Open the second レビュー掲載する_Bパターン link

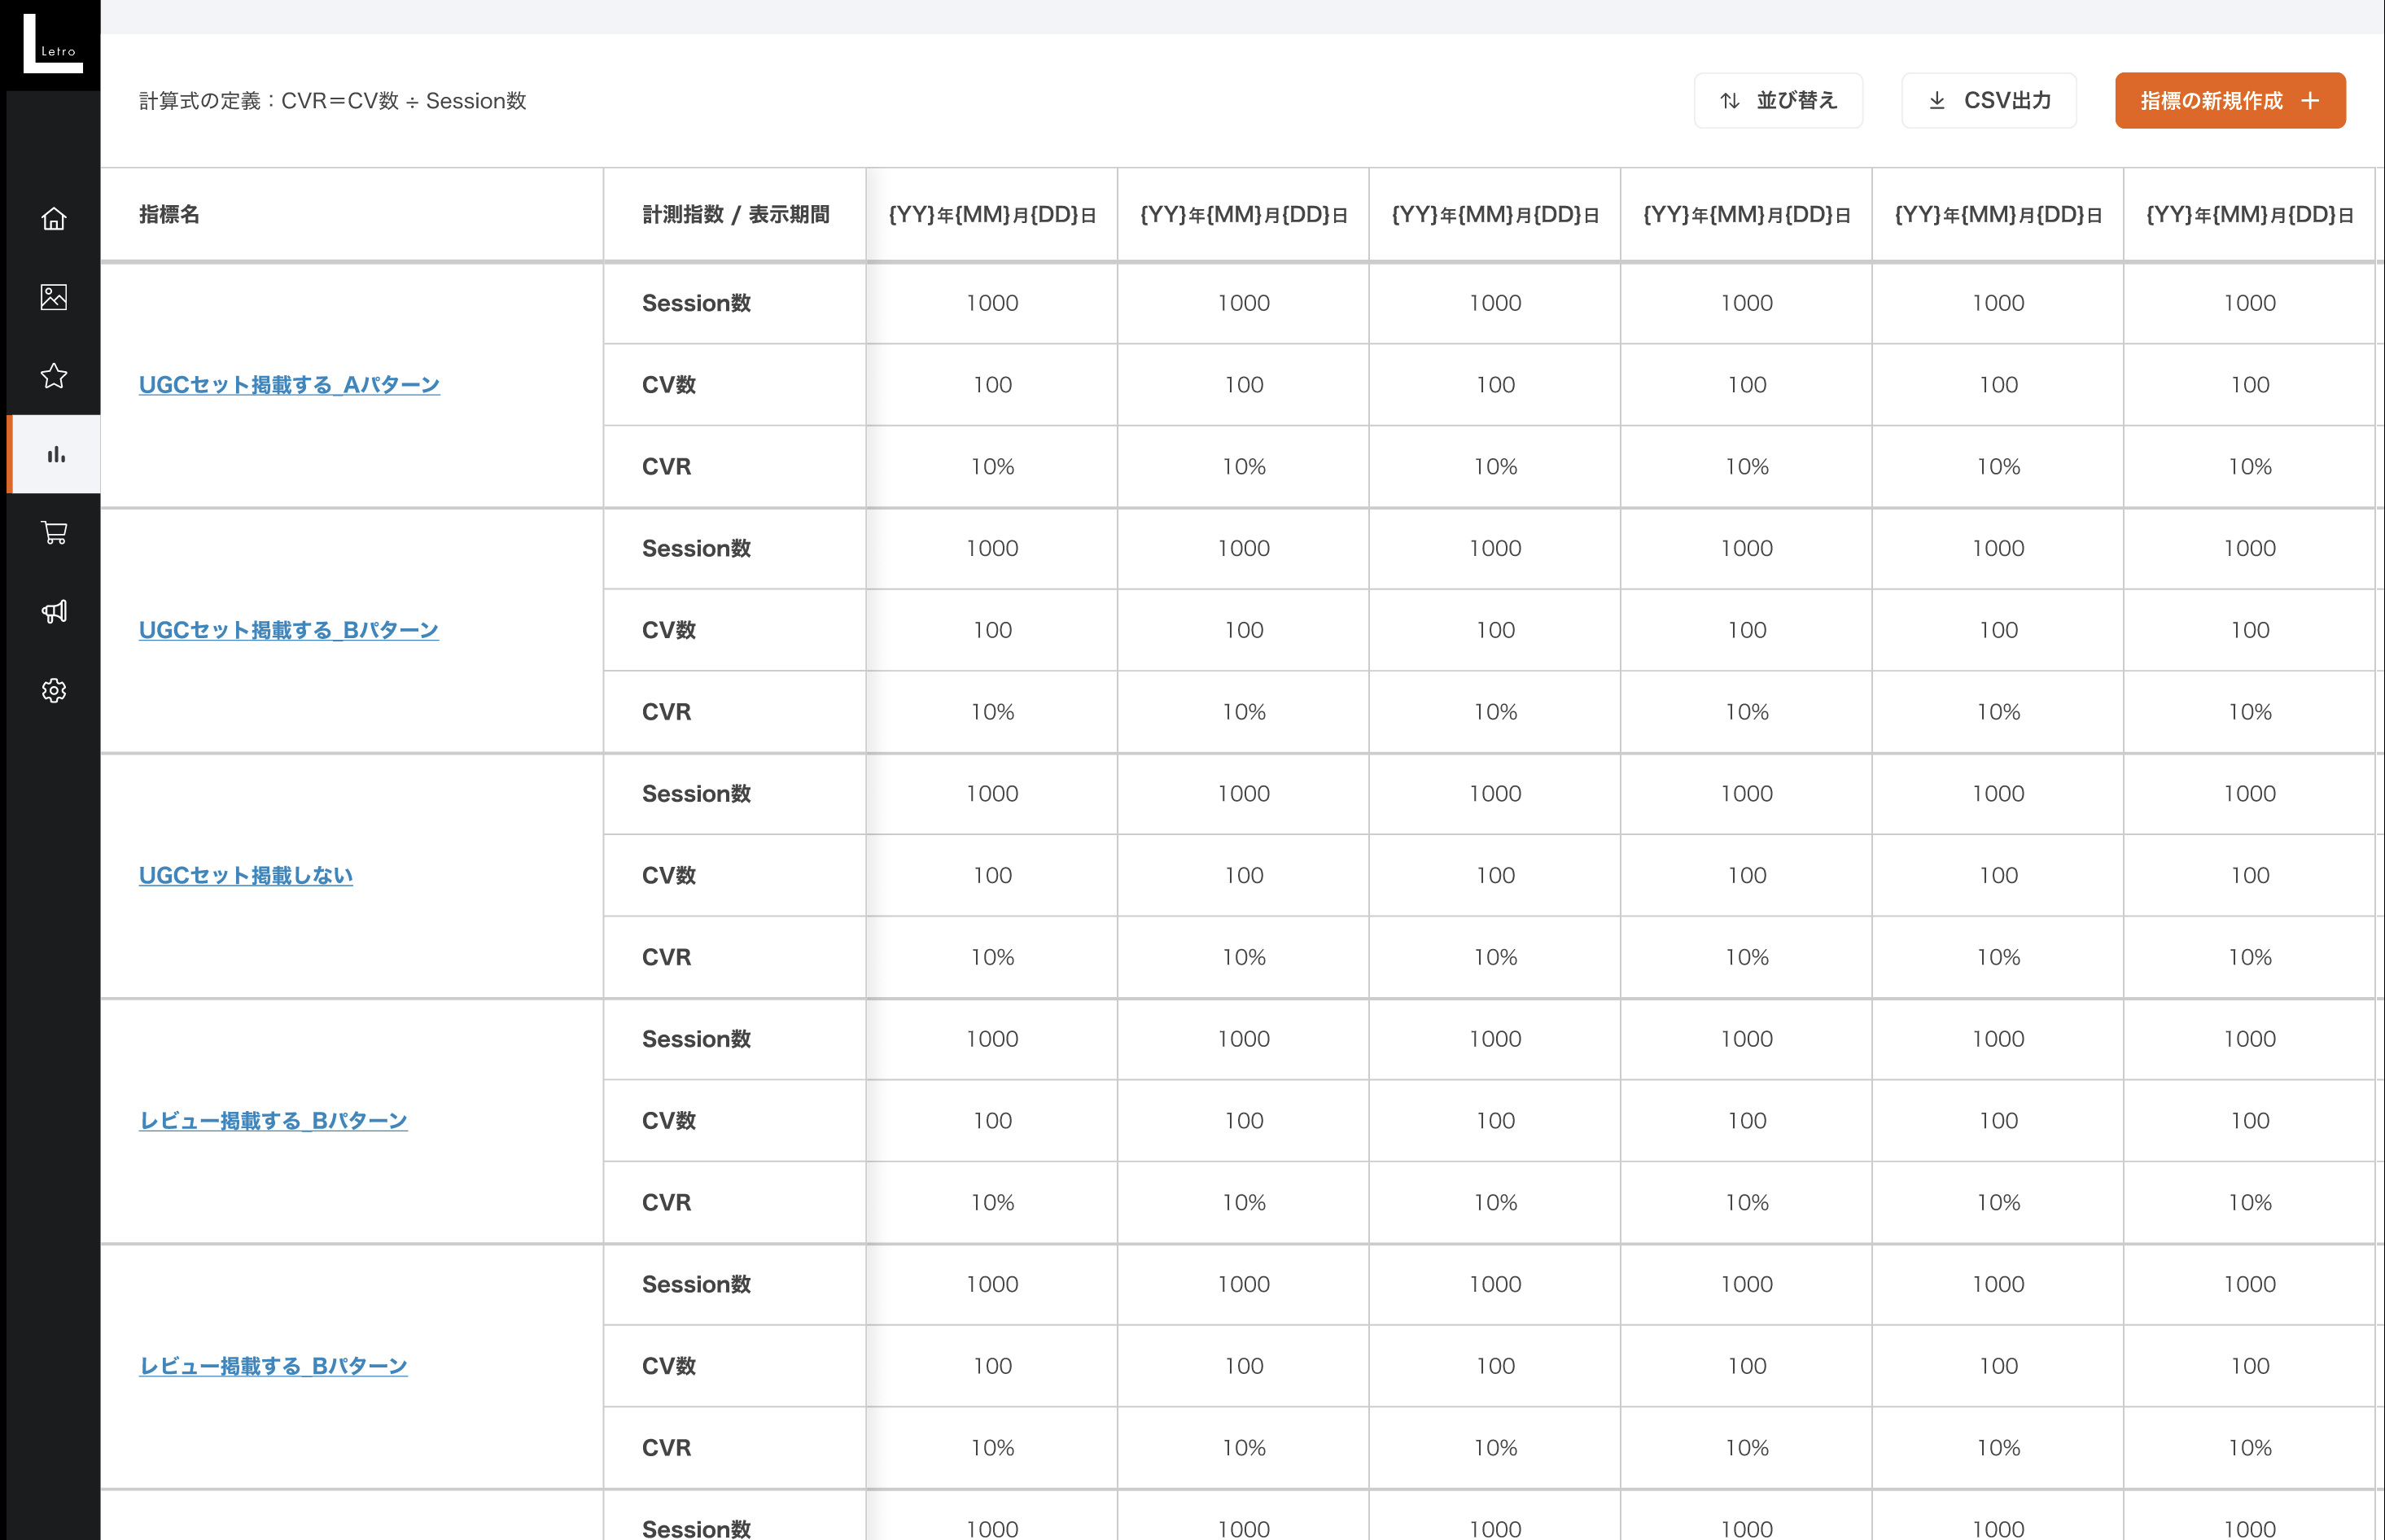tap(273, 1366)
